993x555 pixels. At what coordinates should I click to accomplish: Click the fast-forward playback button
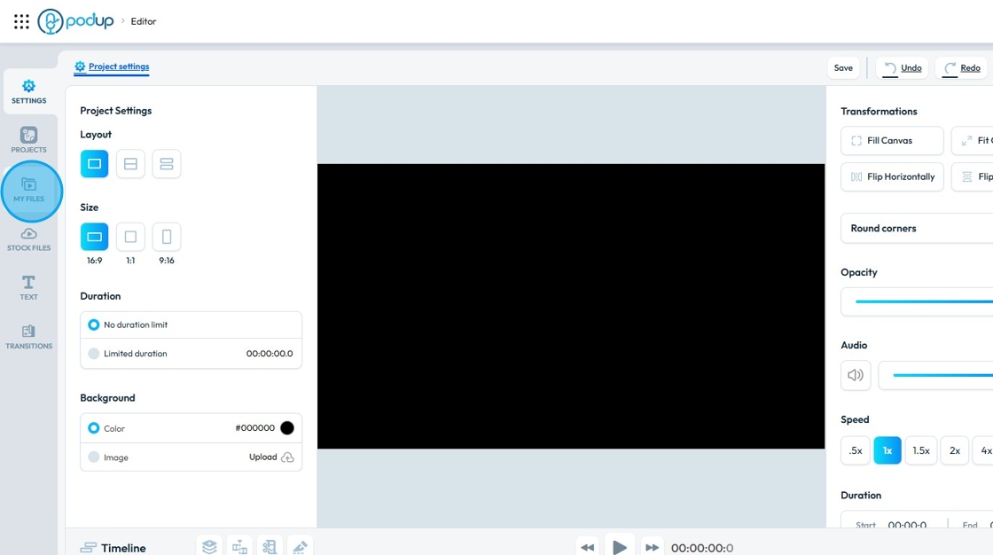[652, 547]
